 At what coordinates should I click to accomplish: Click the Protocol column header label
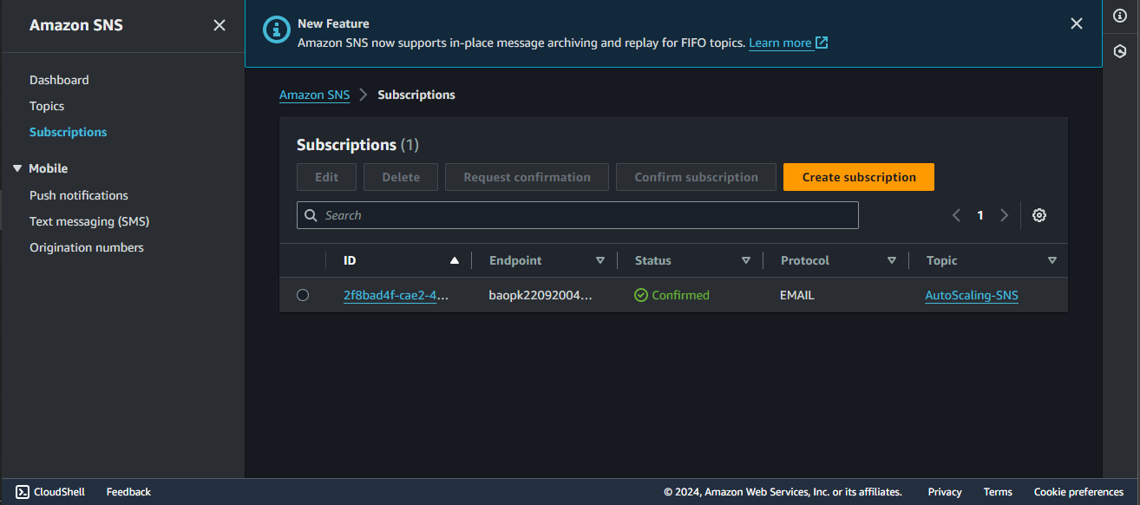click(x=805, y=260)
